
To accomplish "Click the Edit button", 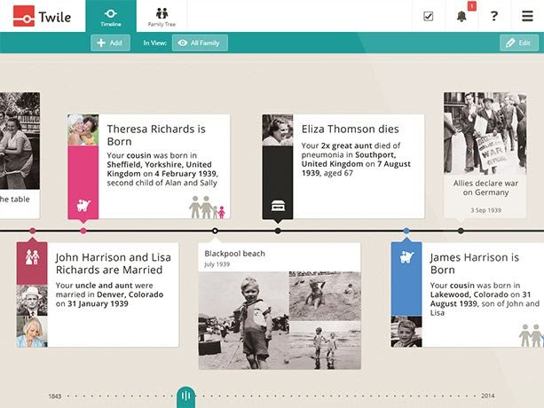I will tap(519, 43).
